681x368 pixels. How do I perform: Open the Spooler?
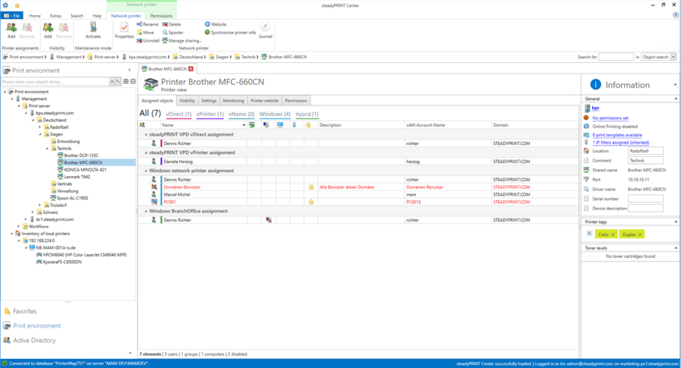(x=173, y=32)
